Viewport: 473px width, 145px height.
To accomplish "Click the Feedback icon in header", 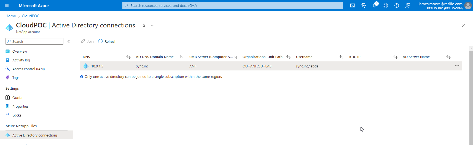I will pos(408,5).
